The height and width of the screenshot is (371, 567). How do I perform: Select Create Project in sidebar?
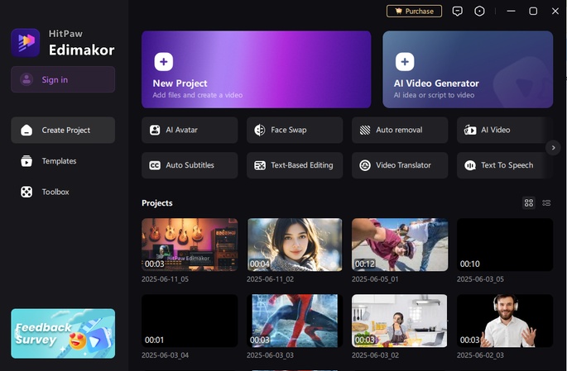[63, 131]
